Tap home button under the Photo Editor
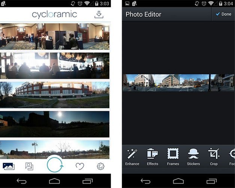 click(178, 181)
